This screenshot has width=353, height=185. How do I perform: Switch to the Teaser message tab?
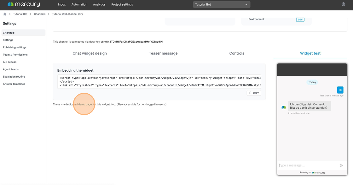coord(163,53)
